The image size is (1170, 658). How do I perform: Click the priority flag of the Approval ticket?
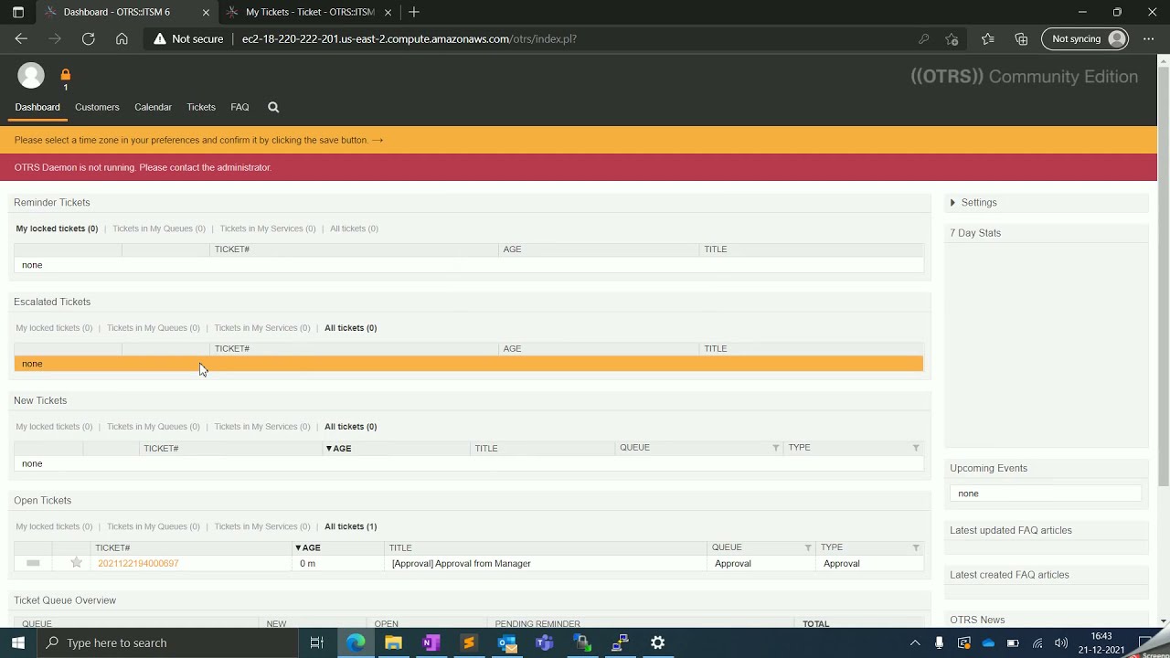33,563
